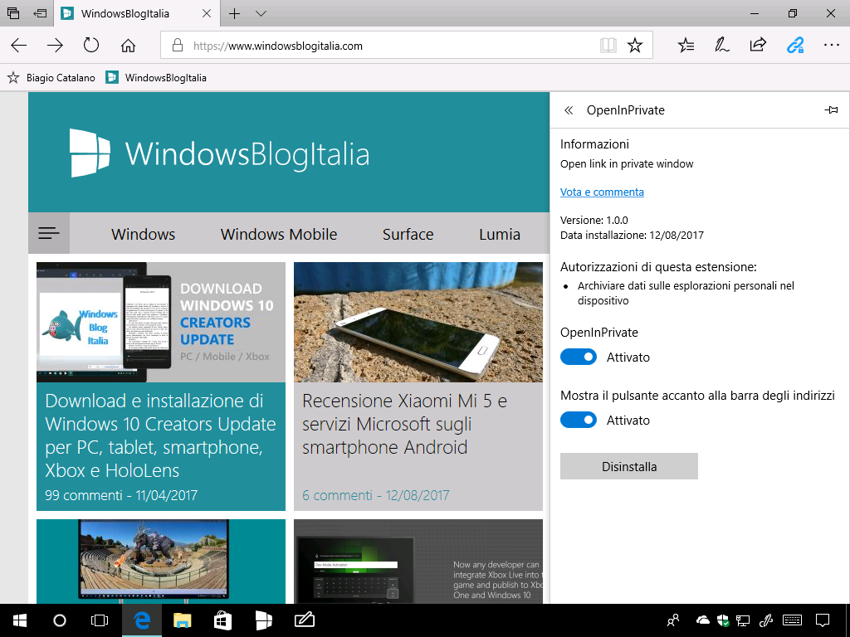Open the Xbox Live article thumbnail
Screen dimensions: 850x637
(418, 562)
